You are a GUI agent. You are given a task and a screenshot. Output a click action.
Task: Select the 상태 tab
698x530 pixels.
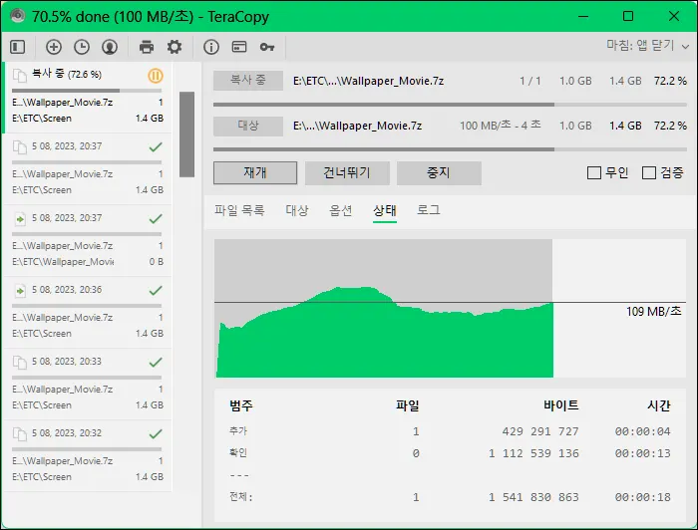click(385, 210)
